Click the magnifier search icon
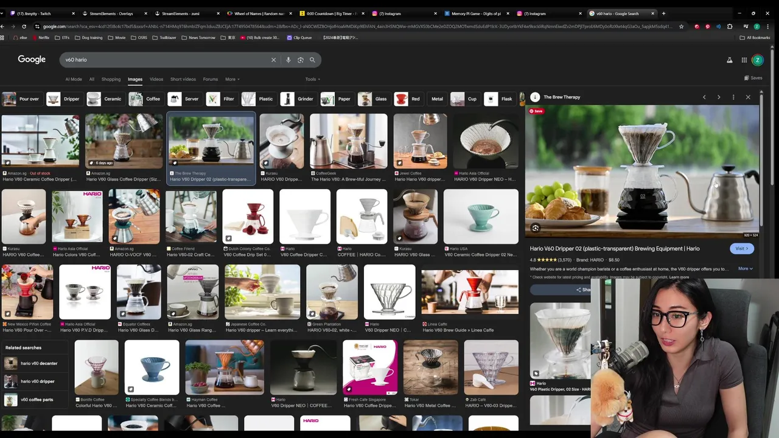The height and width of the screenshot is (438, 779). (x=312, y=60)
